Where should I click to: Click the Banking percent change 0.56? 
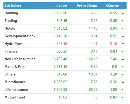113,13
